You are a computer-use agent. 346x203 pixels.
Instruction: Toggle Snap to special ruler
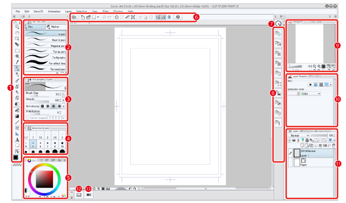163,17
